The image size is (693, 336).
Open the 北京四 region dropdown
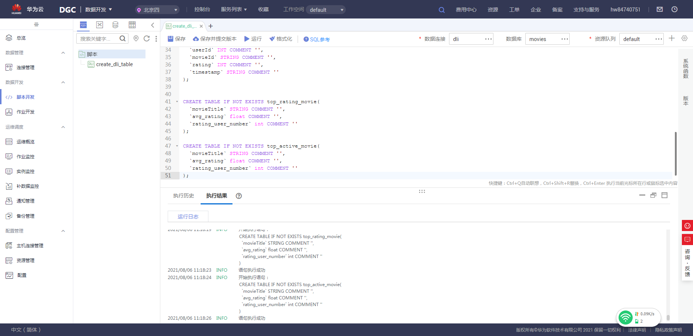[x=158, y=10]
